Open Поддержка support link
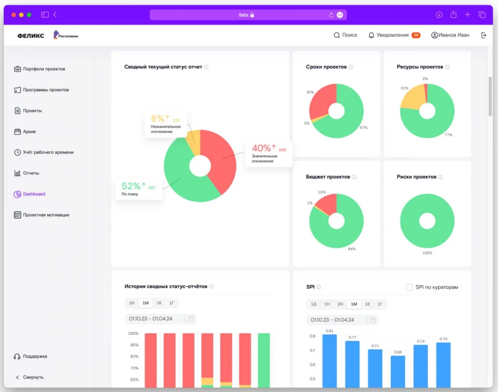 [34, 356]
